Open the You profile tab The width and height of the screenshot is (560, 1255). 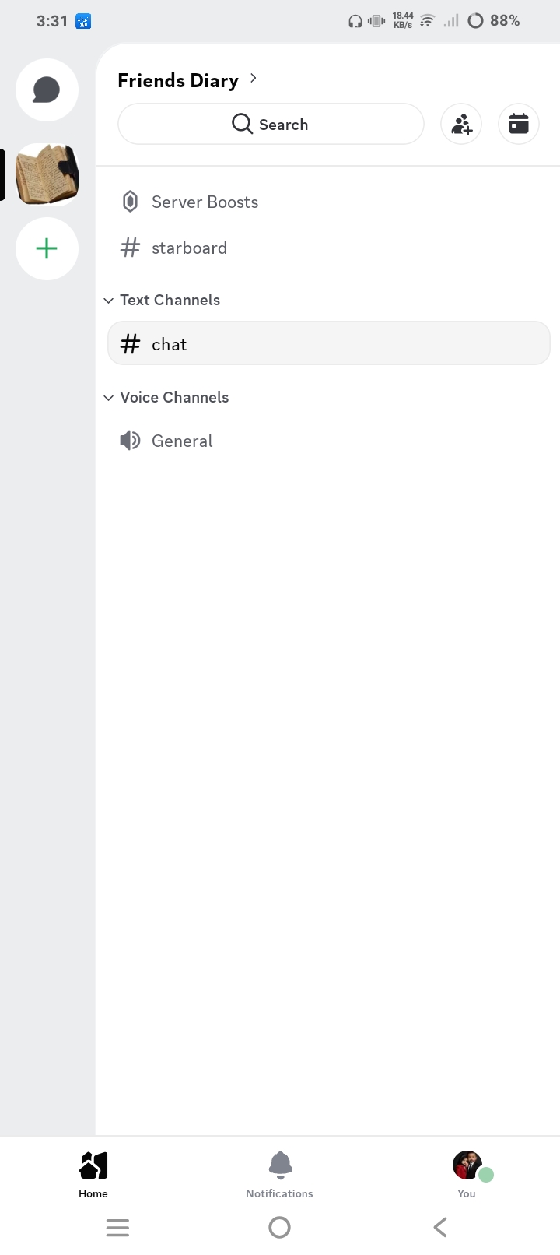[467, 1176]
